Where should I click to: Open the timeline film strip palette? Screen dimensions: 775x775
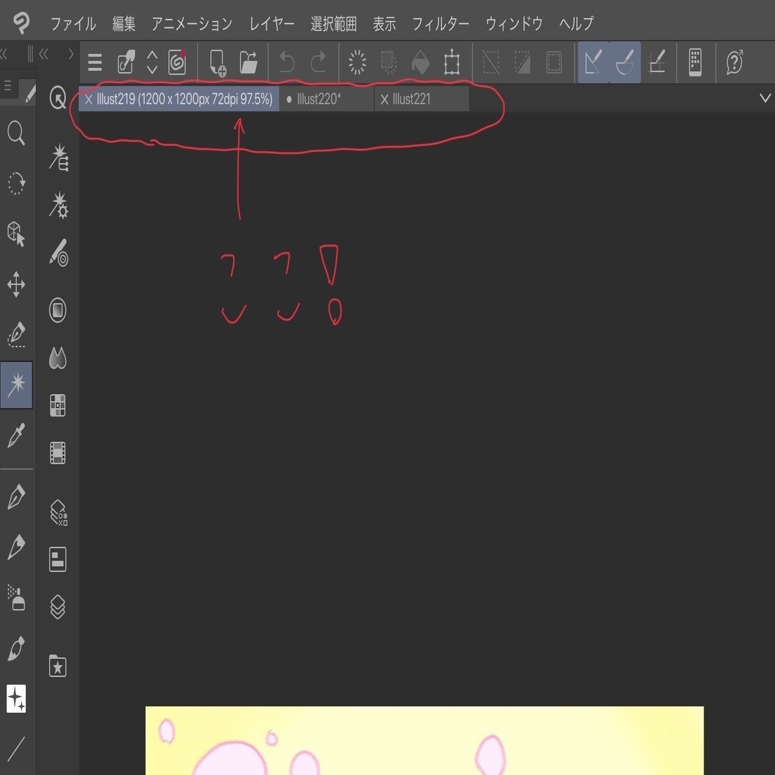58,453
